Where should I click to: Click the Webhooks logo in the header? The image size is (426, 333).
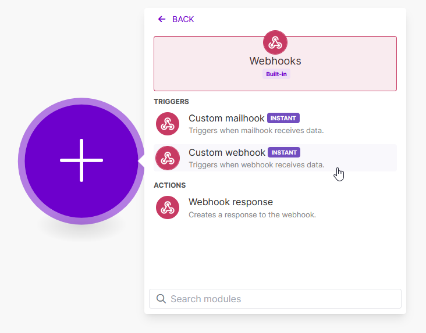point(275,42)
